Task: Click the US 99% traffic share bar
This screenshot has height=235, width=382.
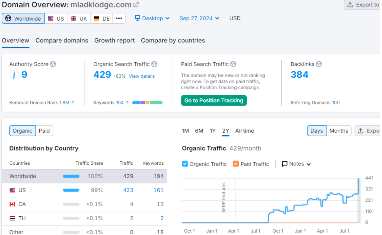Action: pos(71,190)
